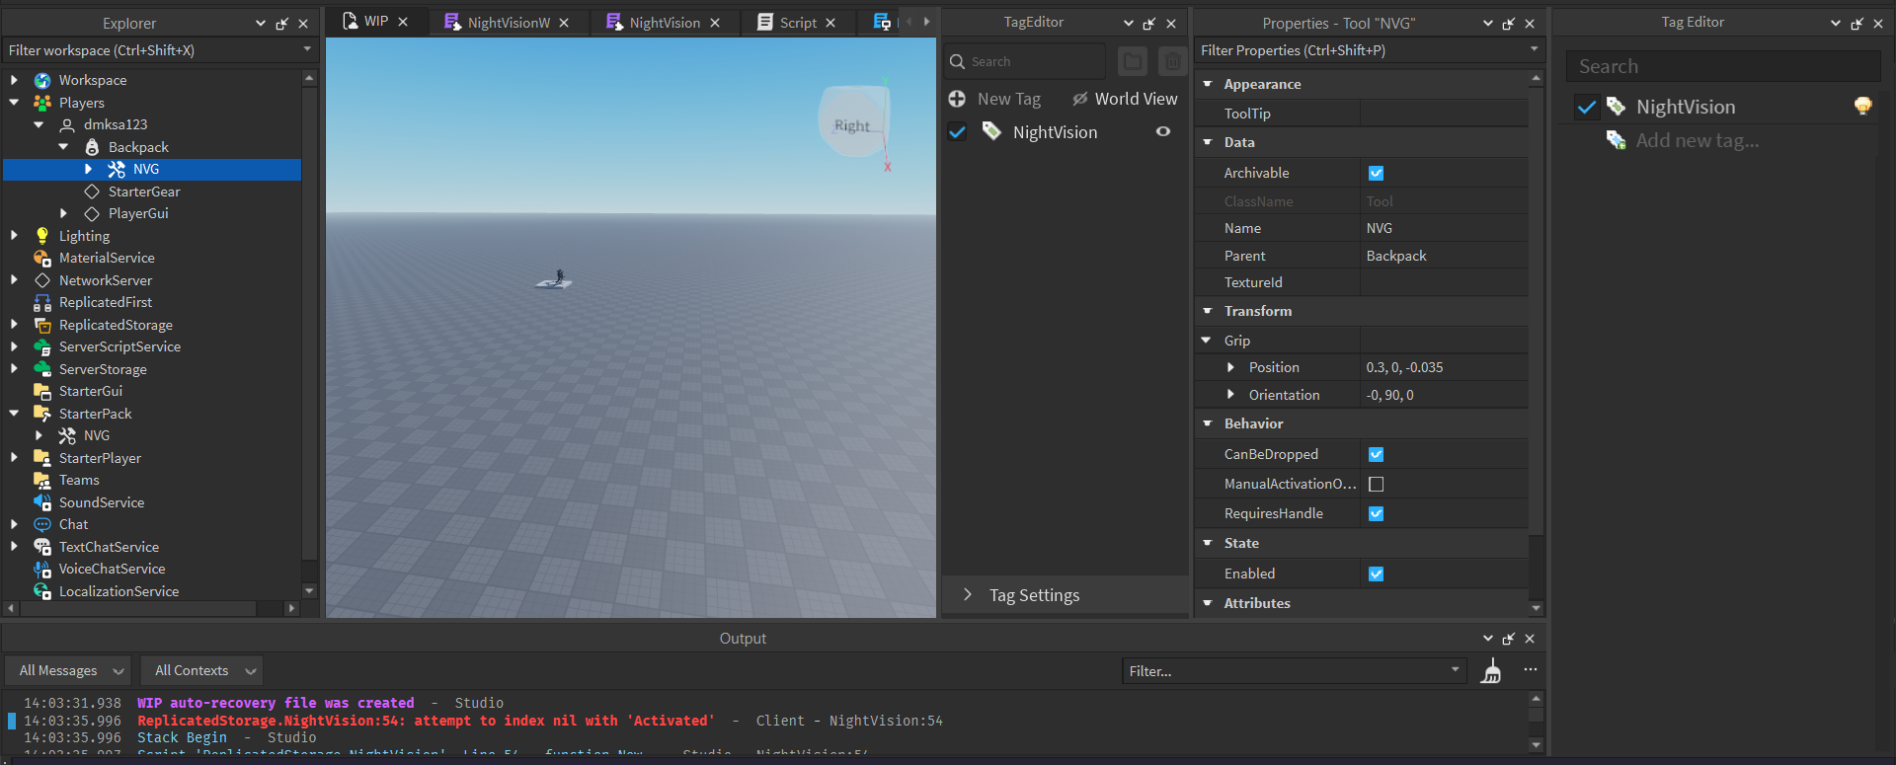The height and width of the screenshot is (765, 1896).
Task: Click the tab scroll left arrow
Action: [x=909, y=22]
